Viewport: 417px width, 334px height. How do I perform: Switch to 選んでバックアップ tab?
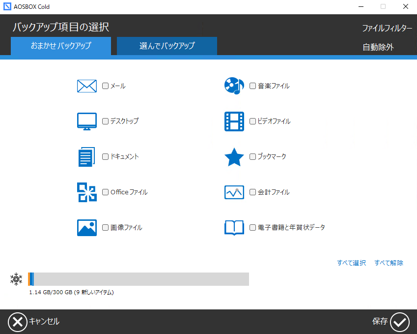click(167, 46)
